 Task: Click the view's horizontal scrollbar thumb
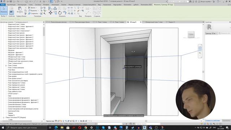[x=146, y=121]
